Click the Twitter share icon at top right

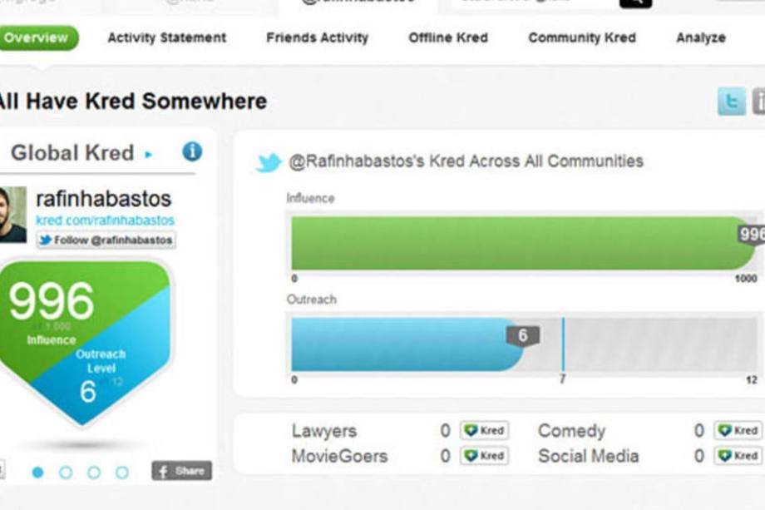click(731, 101)
